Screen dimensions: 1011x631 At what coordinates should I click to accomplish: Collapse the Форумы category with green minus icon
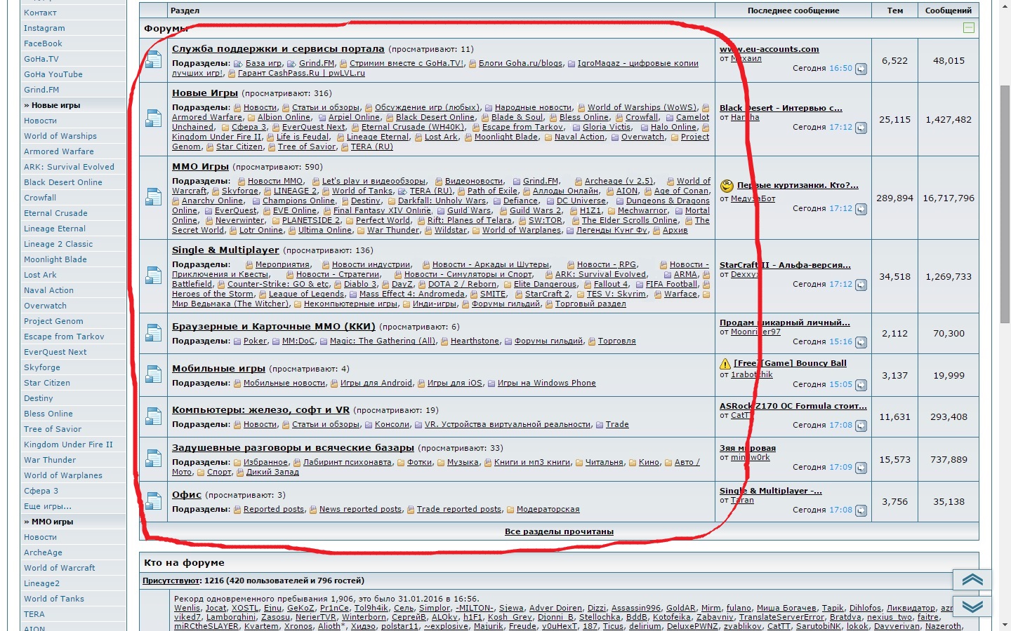coord(969,28)
